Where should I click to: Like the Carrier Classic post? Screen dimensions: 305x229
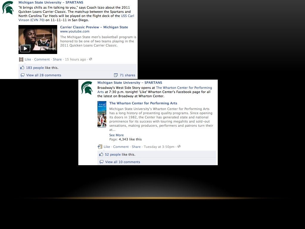coord(28,59)
